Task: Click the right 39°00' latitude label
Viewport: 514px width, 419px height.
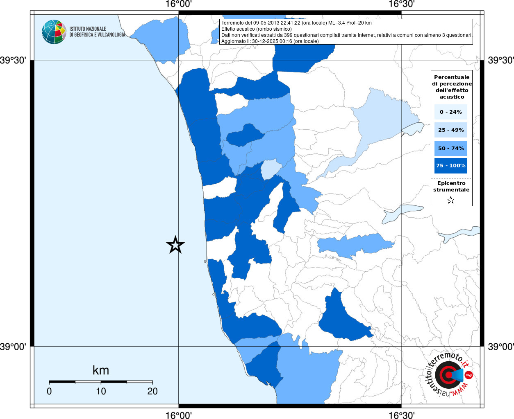Action: tap(501, 347)
